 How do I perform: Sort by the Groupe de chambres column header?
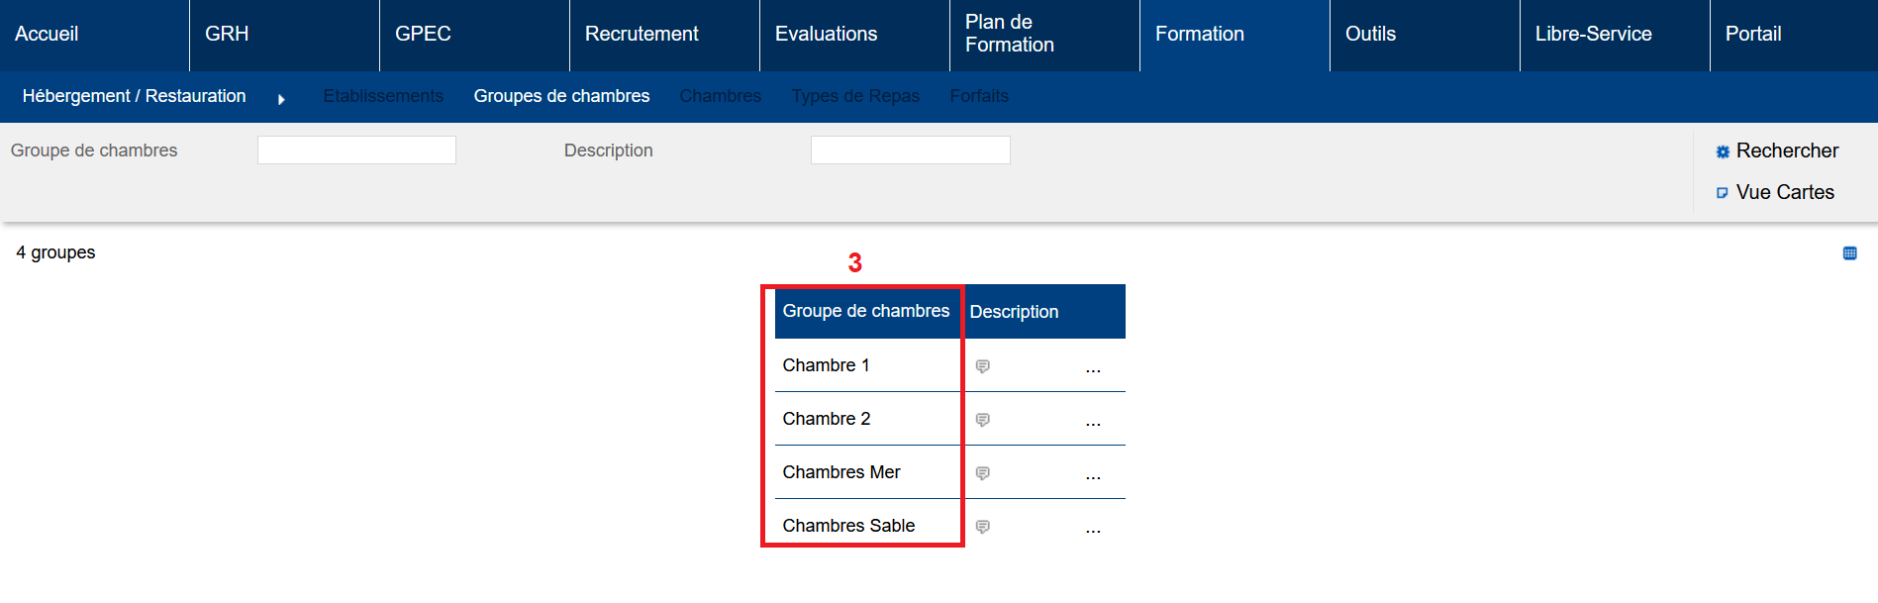(x=865, y=311)
